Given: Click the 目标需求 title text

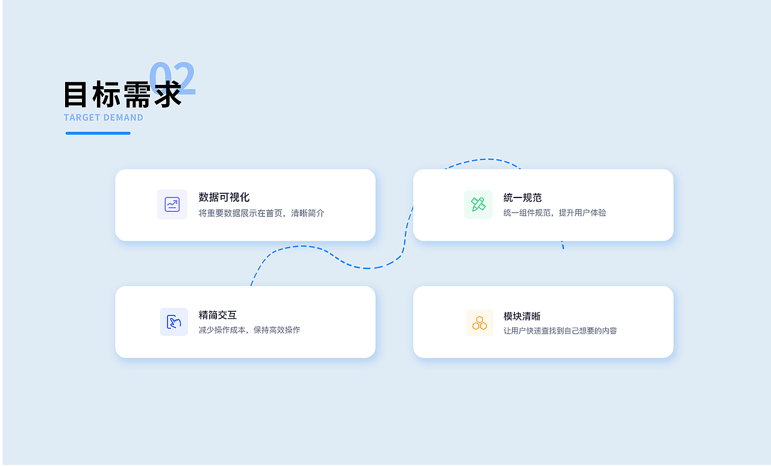Looking at the screenshot, I should coord(123,94).
